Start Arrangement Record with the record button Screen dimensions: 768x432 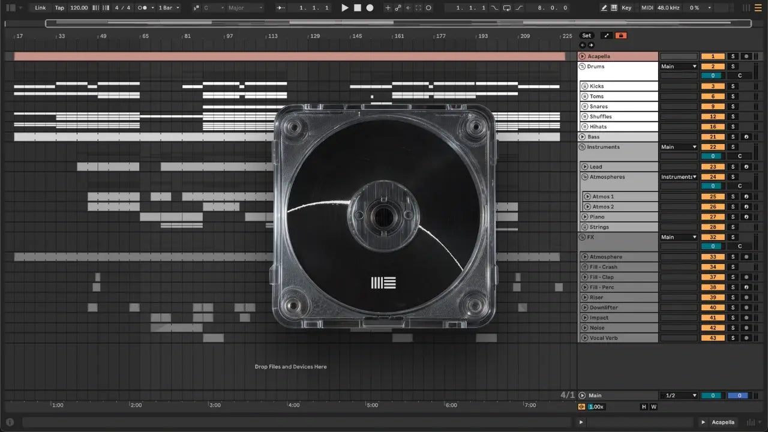click(x=370, y=8)
